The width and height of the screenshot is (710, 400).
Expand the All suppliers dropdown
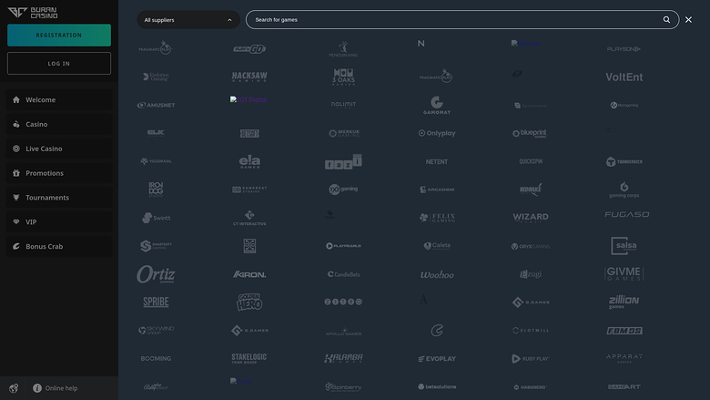point(188,19)
